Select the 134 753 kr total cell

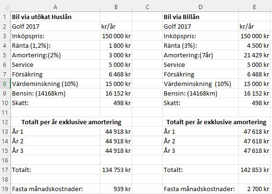tap(116, 170)
